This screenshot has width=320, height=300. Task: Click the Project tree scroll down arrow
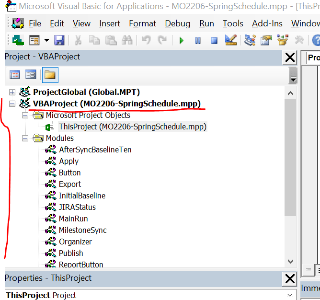[290, 261]
